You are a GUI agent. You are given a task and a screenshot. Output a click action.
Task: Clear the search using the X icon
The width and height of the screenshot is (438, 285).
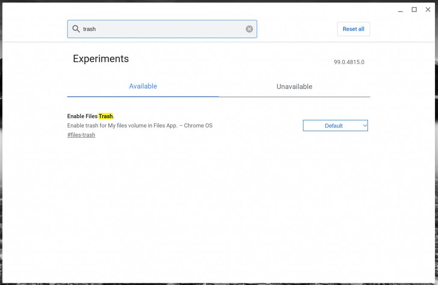(x=249, y=29)
